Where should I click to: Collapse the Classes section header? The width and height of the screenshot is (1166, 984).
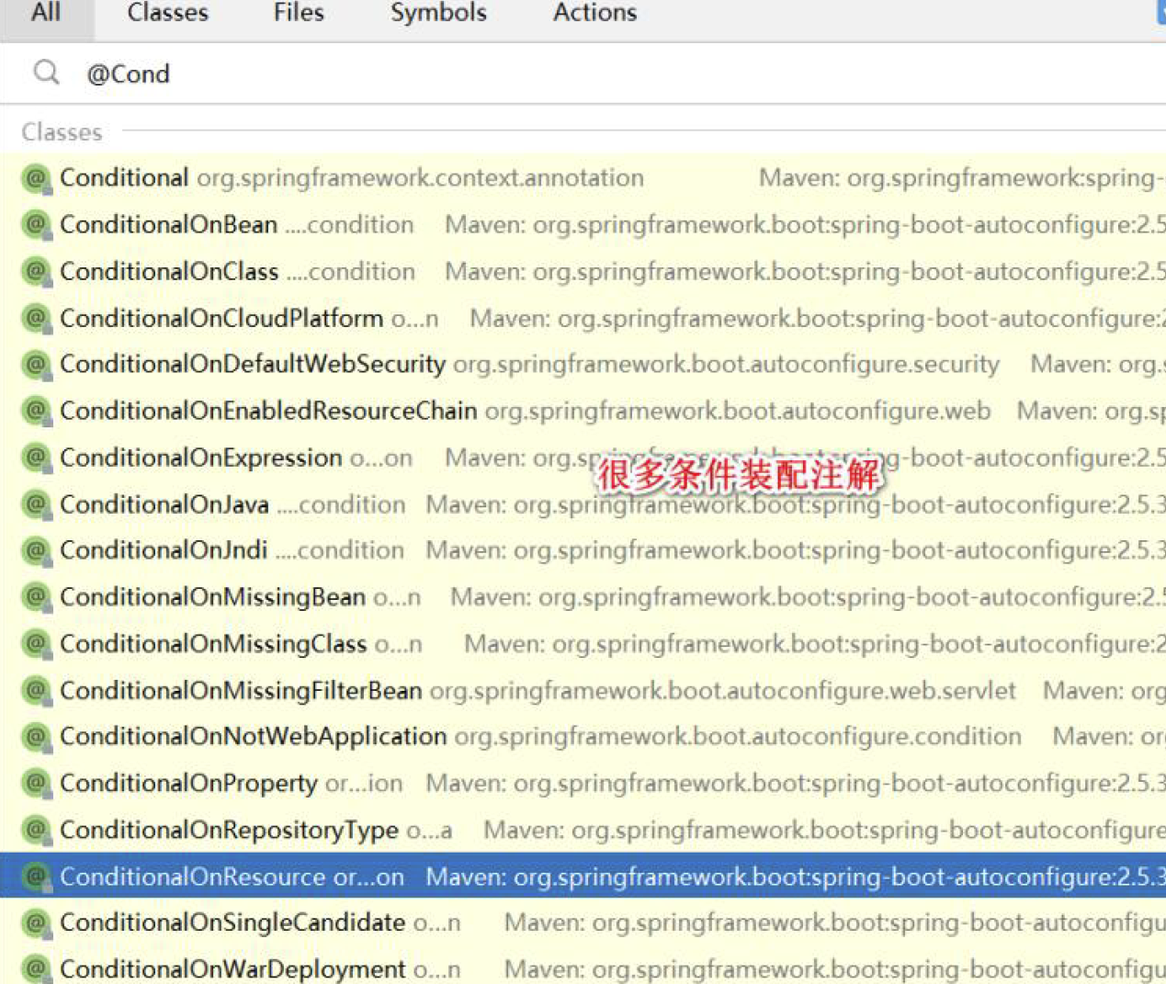point(61,131)
